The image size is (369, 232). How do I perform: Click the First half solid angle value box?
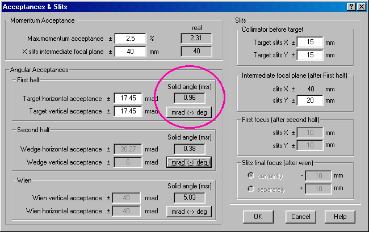(x=189, y=97)
